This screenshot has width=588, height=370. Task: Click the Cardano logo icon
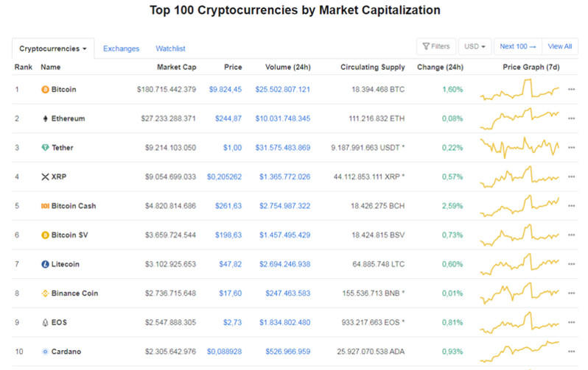tap(45, 352)
